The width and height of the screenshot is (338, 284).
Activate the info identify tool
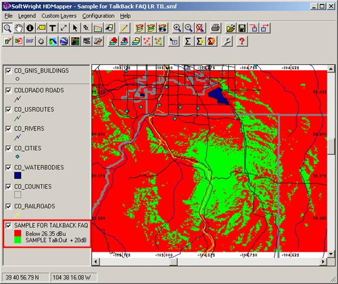pyautogui.click(x=30, y=28)
